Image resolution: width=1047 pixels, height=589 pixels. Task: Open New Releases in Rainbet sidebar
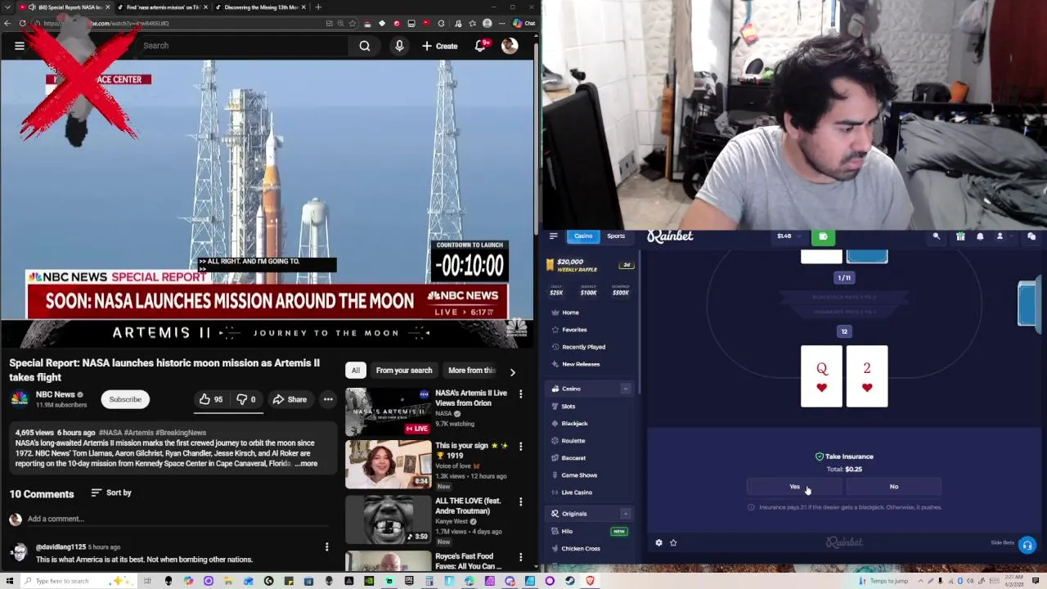(x=581, y=364)
